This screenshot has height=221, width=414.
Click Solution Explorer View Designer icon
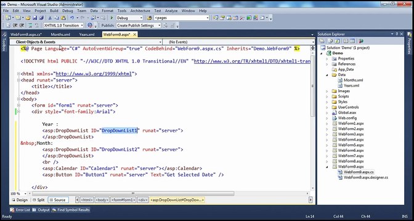pos(352,41)
